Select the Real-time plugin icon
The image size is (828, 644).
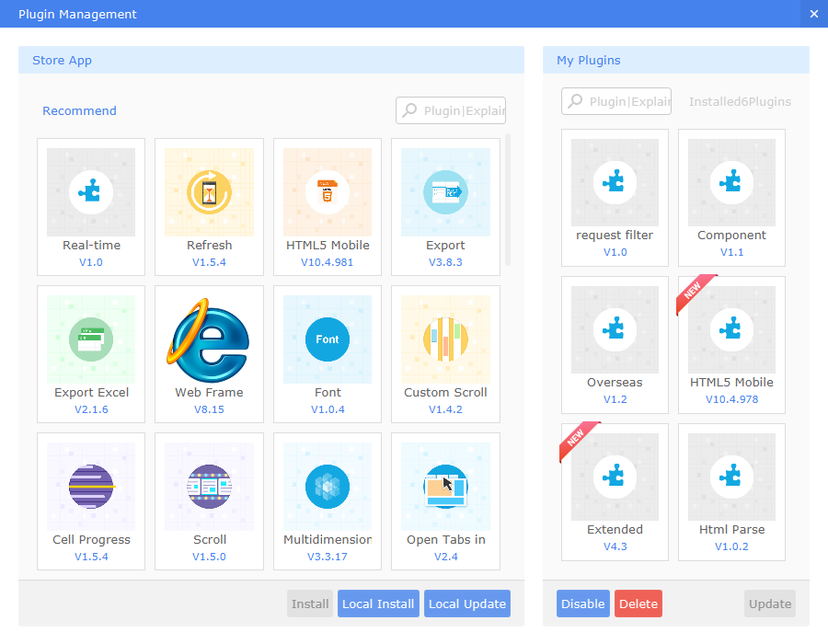click(x=91, y=192)
